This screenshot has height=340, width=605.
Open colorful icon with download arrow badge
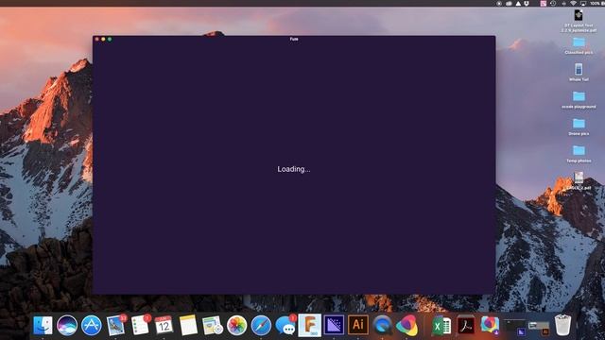pos(490,325)
